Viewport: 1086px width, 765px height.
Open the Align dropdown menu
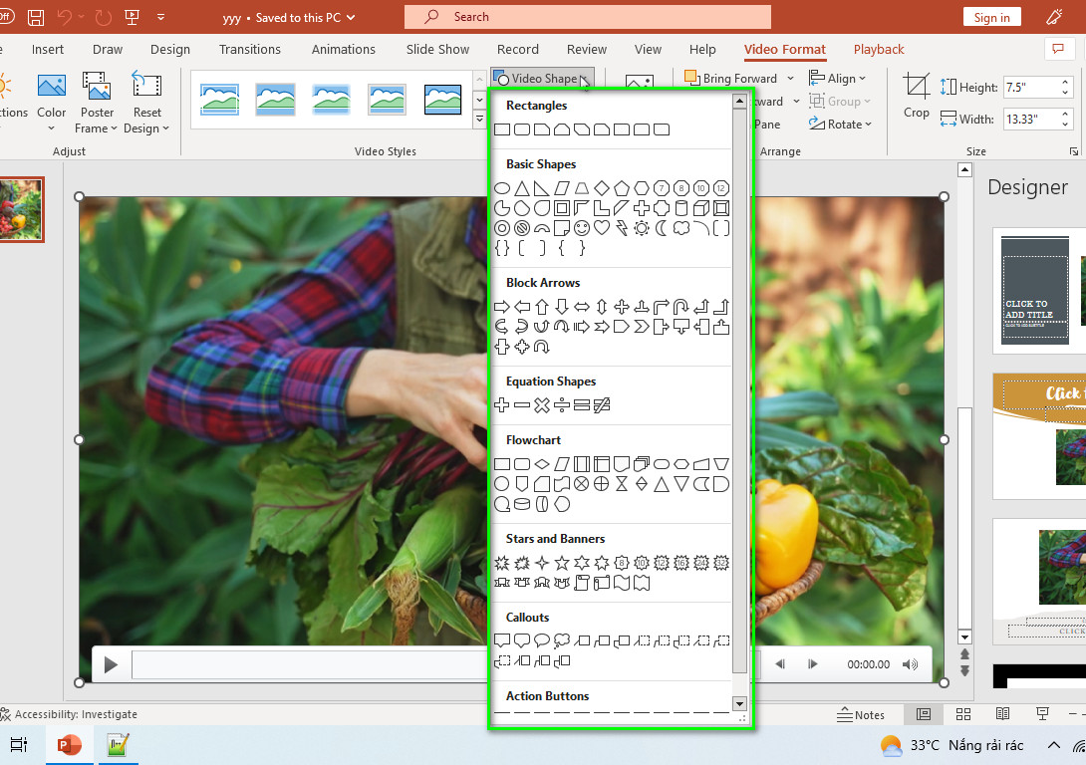point(837,79)
